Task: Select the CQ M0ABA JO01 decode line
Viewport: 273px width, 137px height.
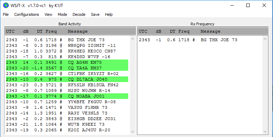Action: click(x=67, y=96)
